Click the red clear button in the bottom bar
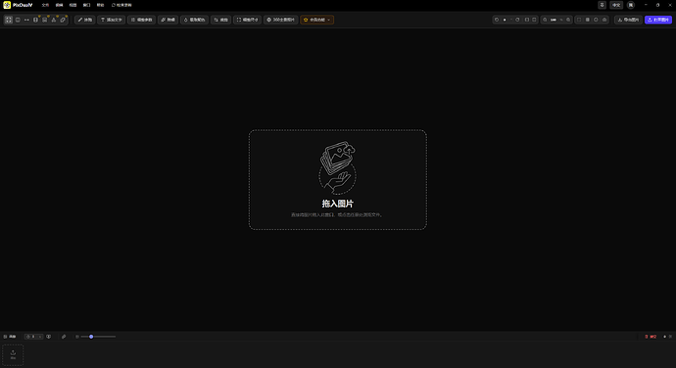This screenshot has height=368, width=676. point(651,337)
